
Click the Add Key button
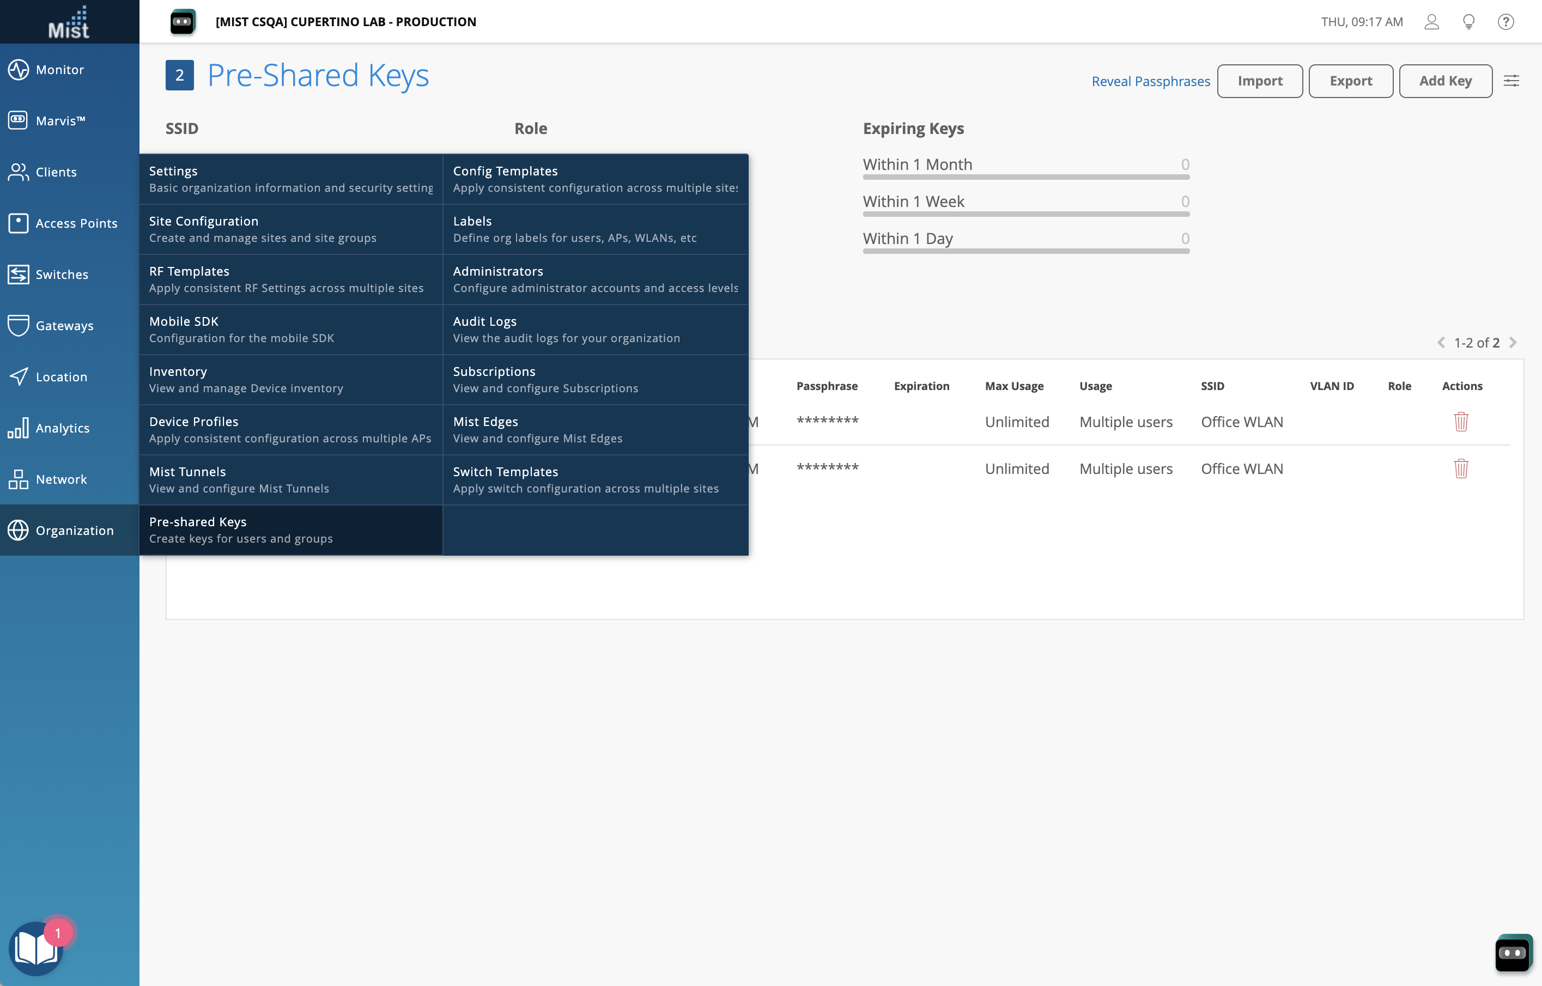point(1444,81)
